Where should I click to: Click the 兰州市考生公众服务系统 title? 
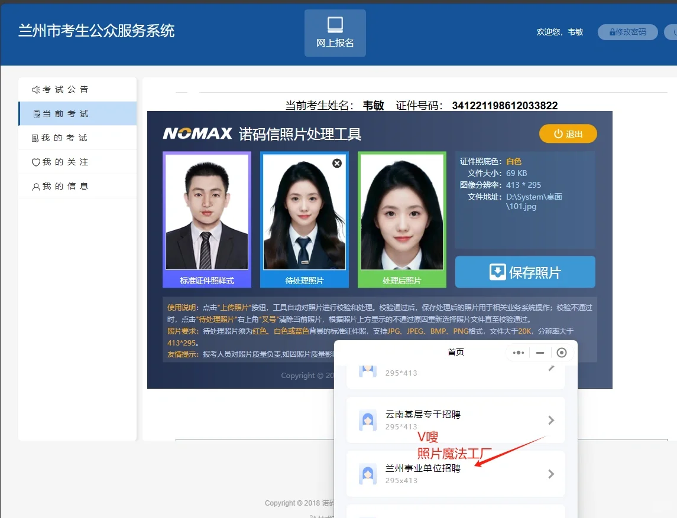tap(96, 31)
